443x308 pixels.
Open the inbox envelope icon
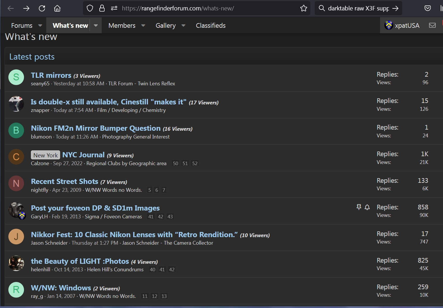[432, 25]
